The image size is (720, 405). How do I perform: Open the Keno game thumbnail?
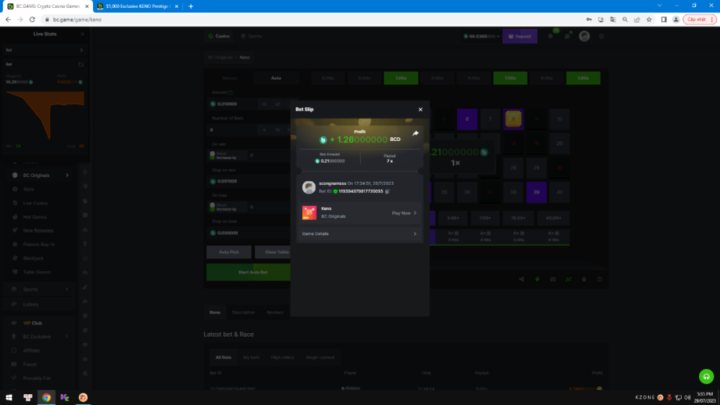pos(309,213)
